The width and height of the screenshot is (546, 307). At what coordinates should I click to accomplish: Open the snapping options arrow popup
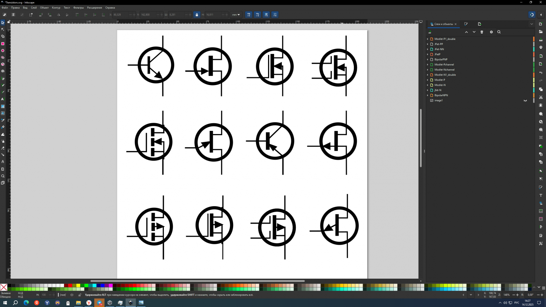[x=541, y=15]
